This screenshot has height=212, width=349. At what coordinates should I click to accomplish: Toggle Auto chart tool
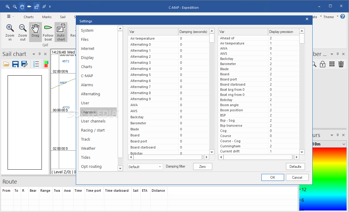[x=61, y=32]
